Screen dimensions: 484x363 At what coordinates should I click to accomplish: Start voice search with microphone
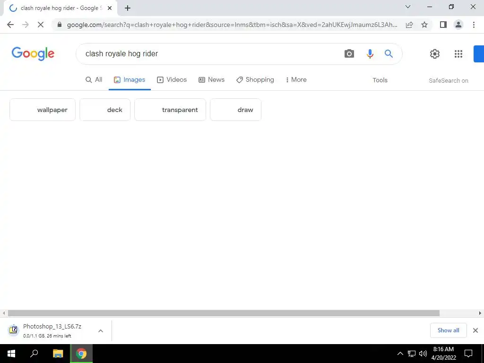370,54
